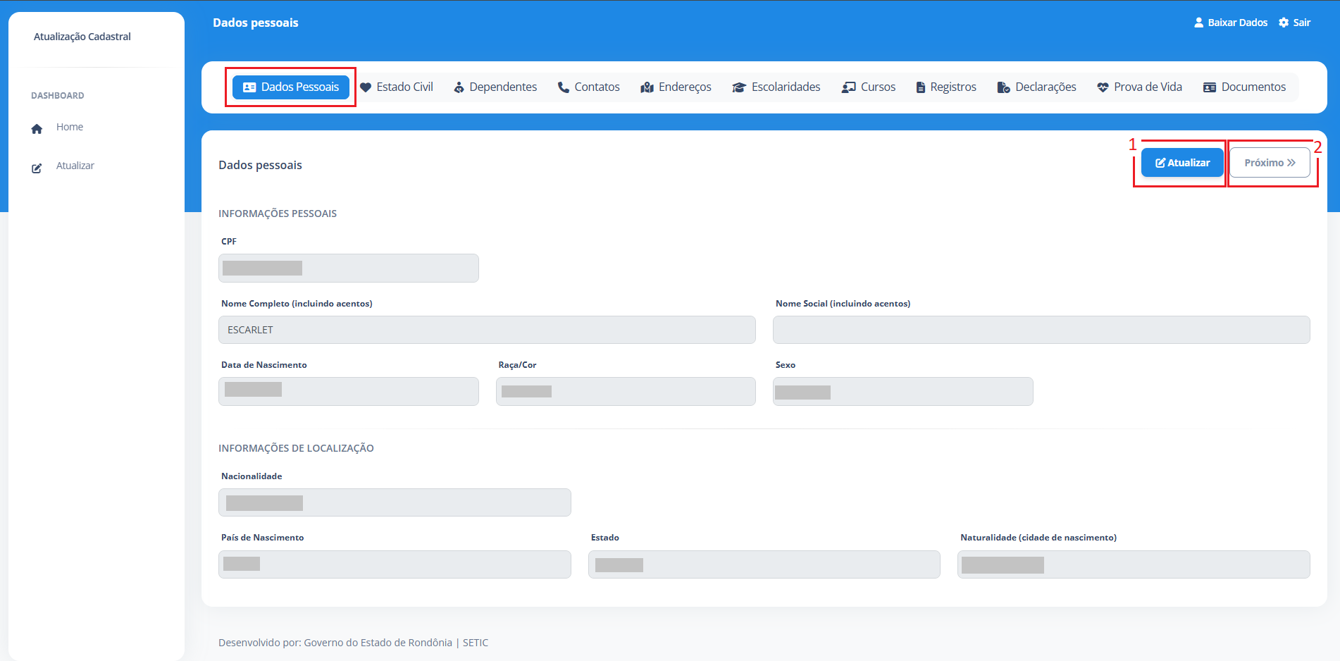
Task: Select the Declarações tab
Action: pyautogui.click(x=1037, y=87)
